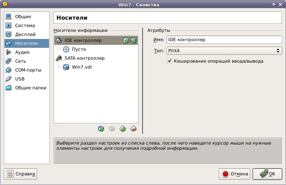Open the Аудио settings section

(27, 52)
